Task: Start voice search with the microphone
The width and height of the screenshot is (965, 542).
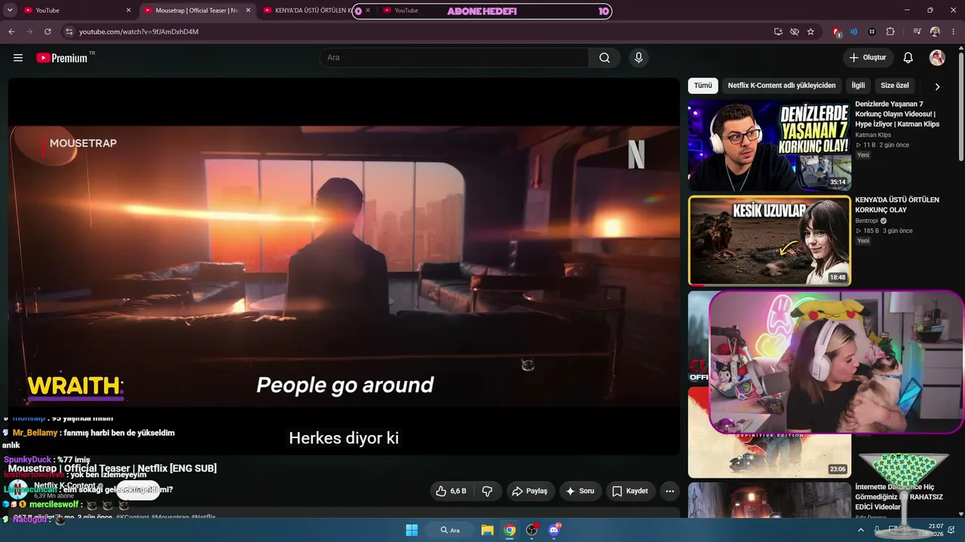Action: (639, 58)
